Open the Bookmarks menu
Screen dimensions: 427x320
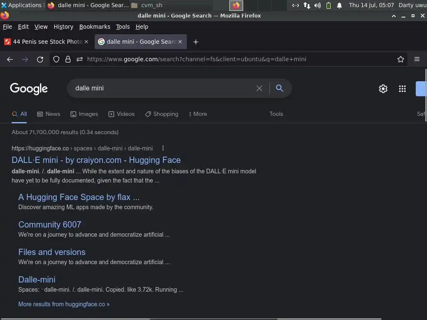[x=95, y=27]
